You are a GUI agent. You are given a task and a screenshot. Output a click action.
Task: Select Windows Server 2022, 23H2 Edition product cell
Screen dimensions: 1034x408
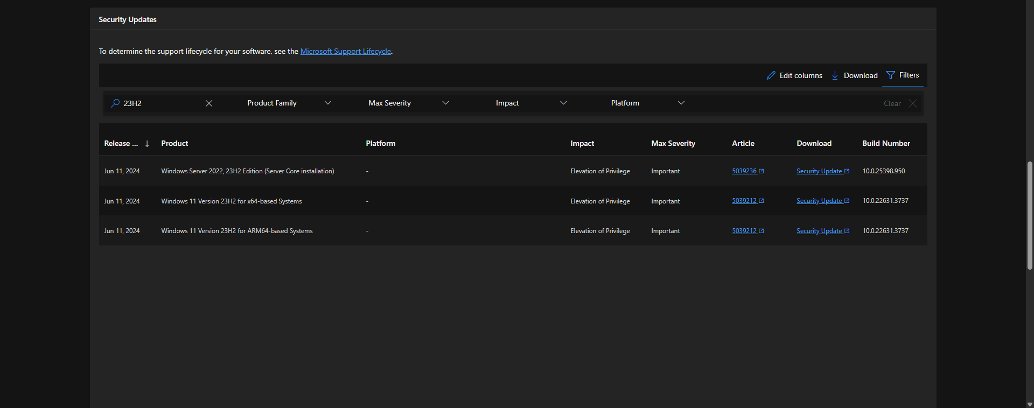(248, 171)
